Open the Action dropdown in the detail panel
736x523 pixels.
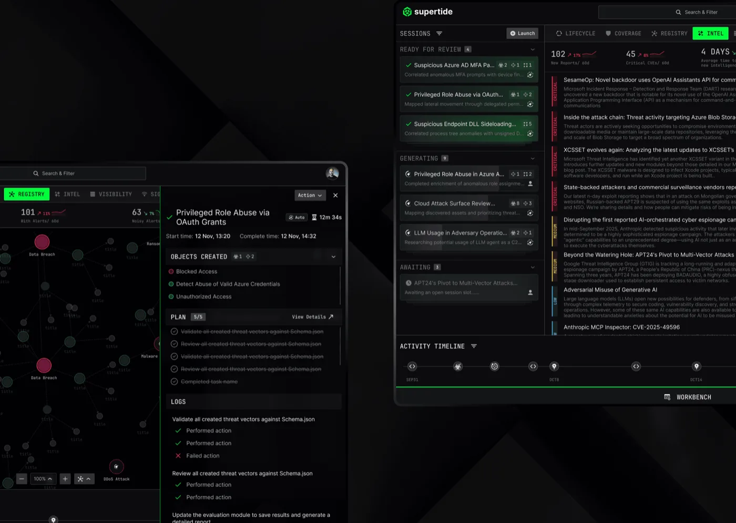point(310,195)
